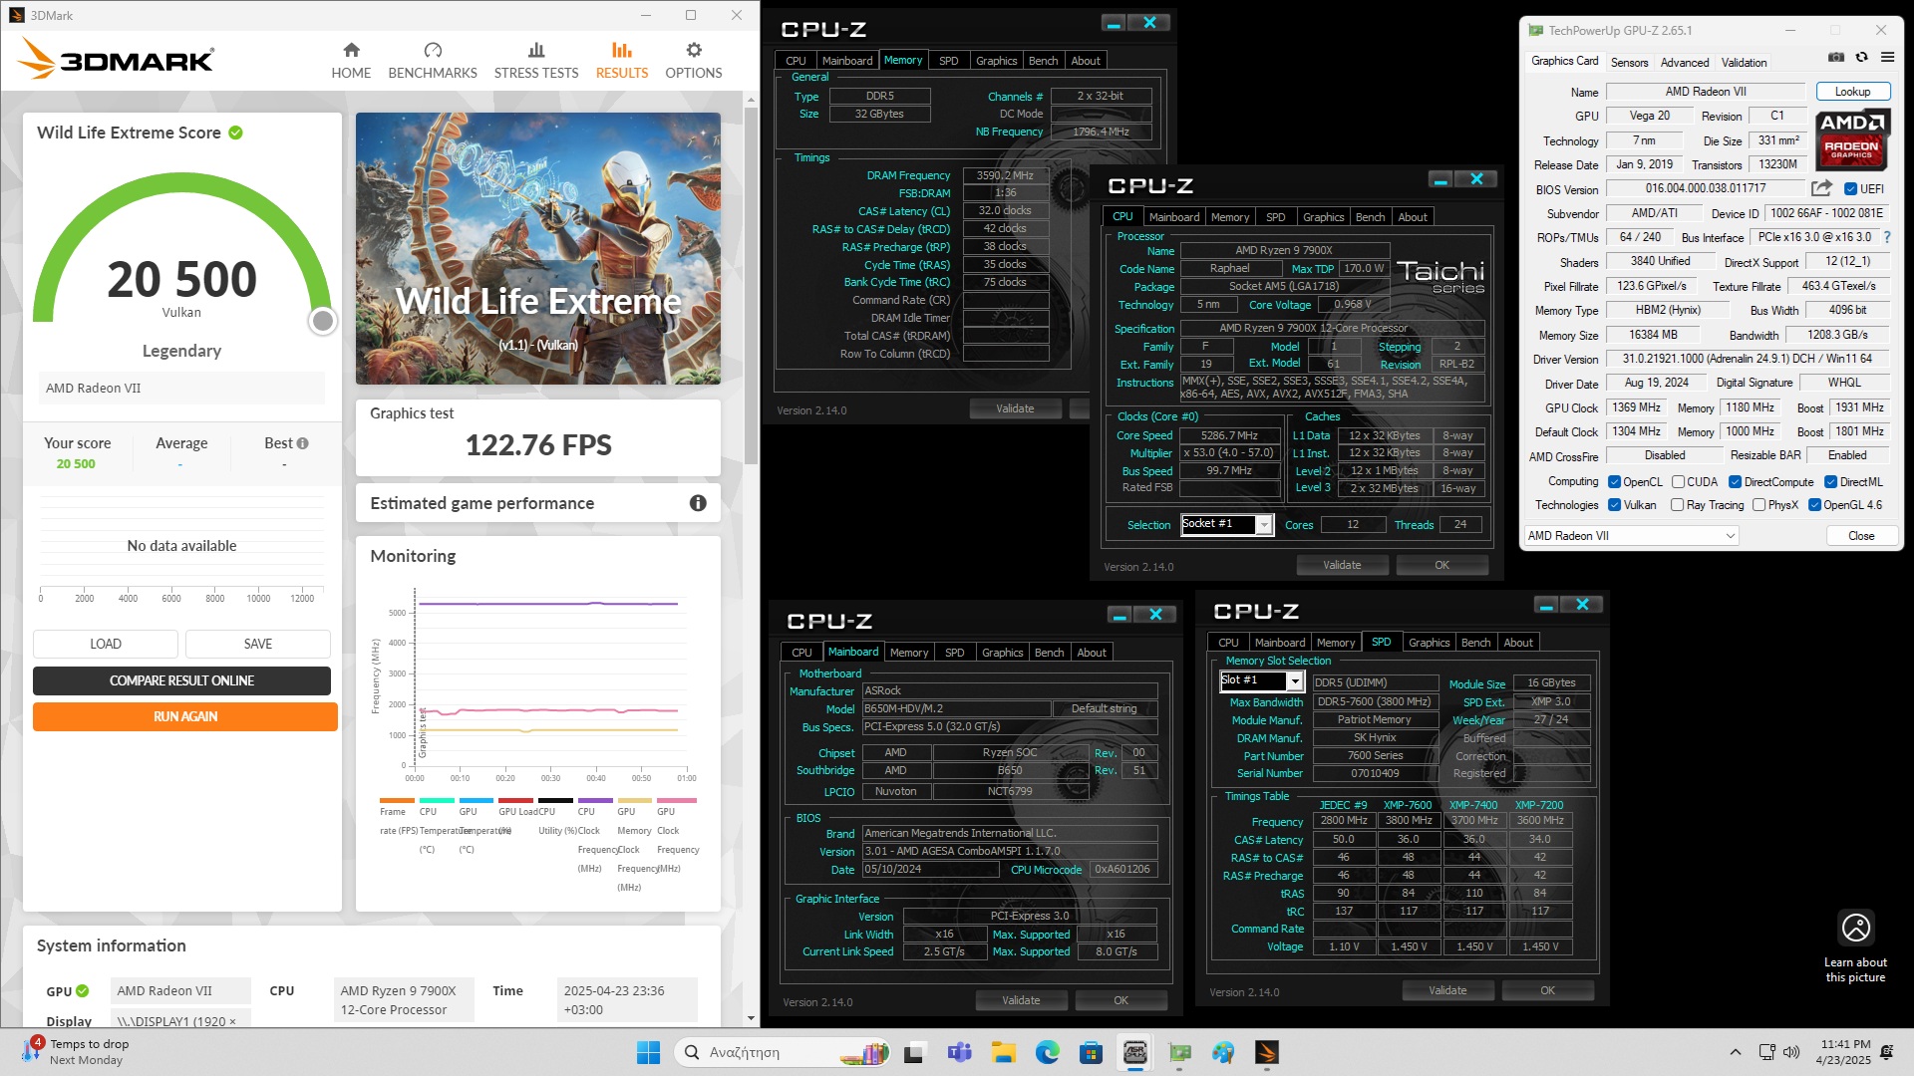Click the orange Frame rate legend swatch
Viewport: 1914px width, 1076px height.
[x=397, y=800]
